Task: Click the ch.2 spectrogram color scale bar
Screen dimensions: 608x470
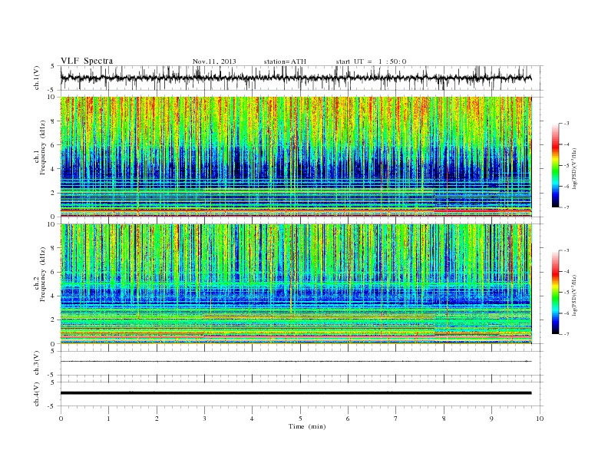Action: tap(556, 293)
